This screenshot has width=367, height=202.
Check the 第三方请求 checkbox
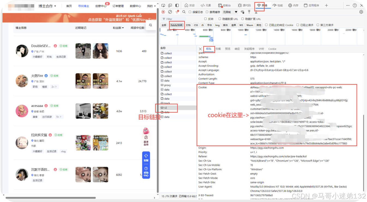318,25
